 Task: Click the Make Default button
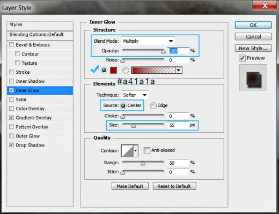click(x=130, y=186)
